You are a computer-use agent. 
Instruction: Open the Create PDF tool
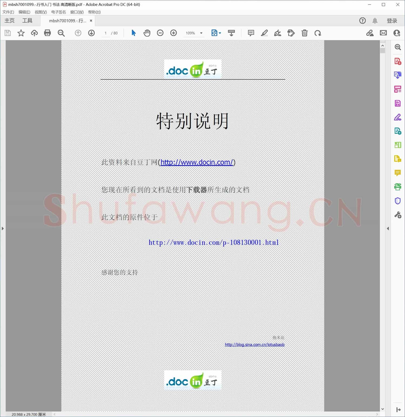pyautogui.click(x=397, y=61)
